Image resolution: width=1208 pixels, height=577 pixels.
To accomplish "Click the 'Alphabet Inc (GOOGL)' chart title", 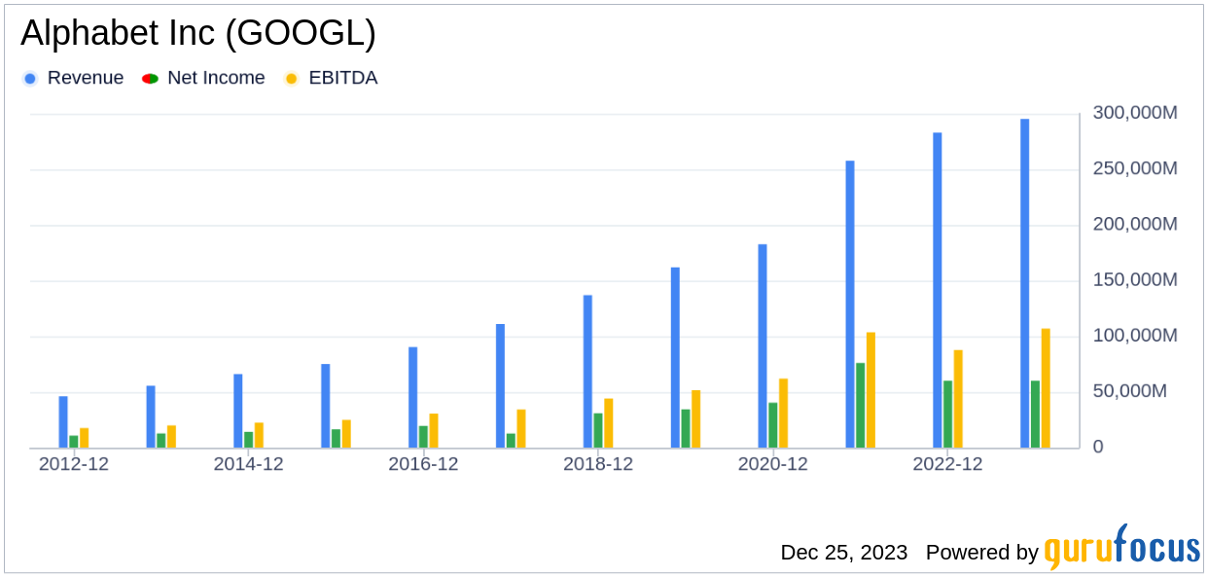I will [197, 34].
